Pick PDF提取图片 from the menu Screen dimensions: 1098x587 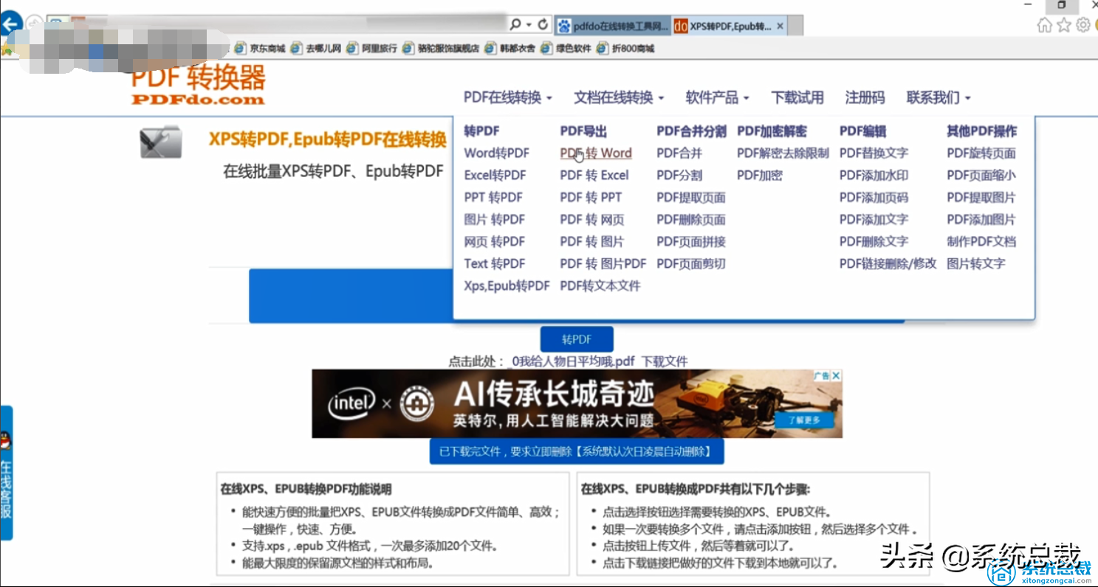pos(981,198)
